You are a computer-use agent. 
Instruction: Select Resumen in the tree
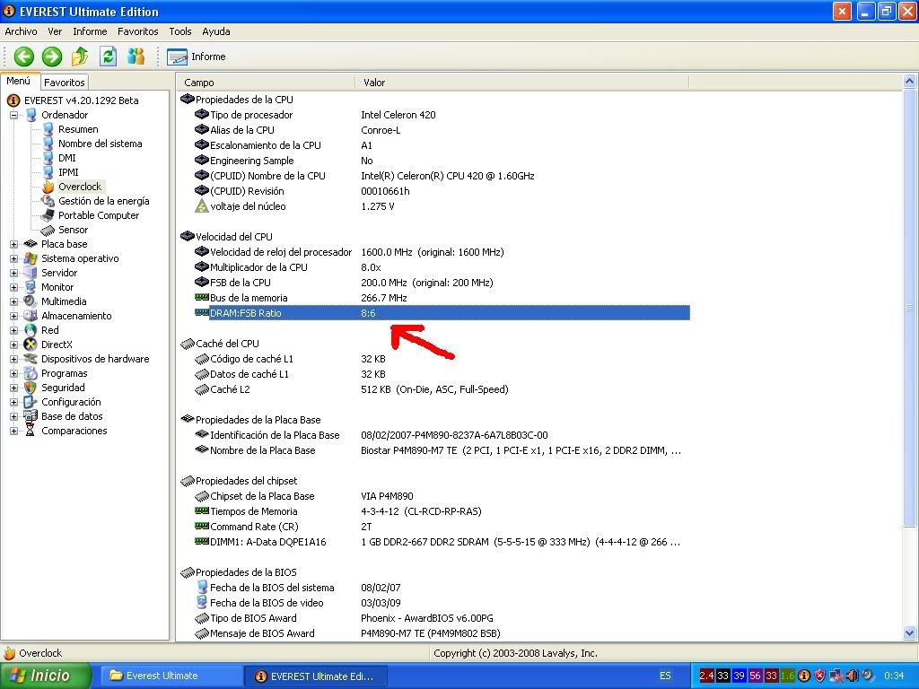pyautogui.click(x=78, y=129)
